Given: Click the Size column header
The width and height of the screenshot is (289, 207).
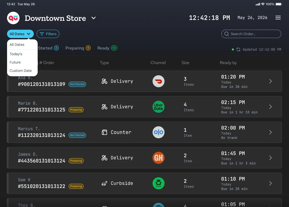Looking at the screenshot, I should 185,62.
